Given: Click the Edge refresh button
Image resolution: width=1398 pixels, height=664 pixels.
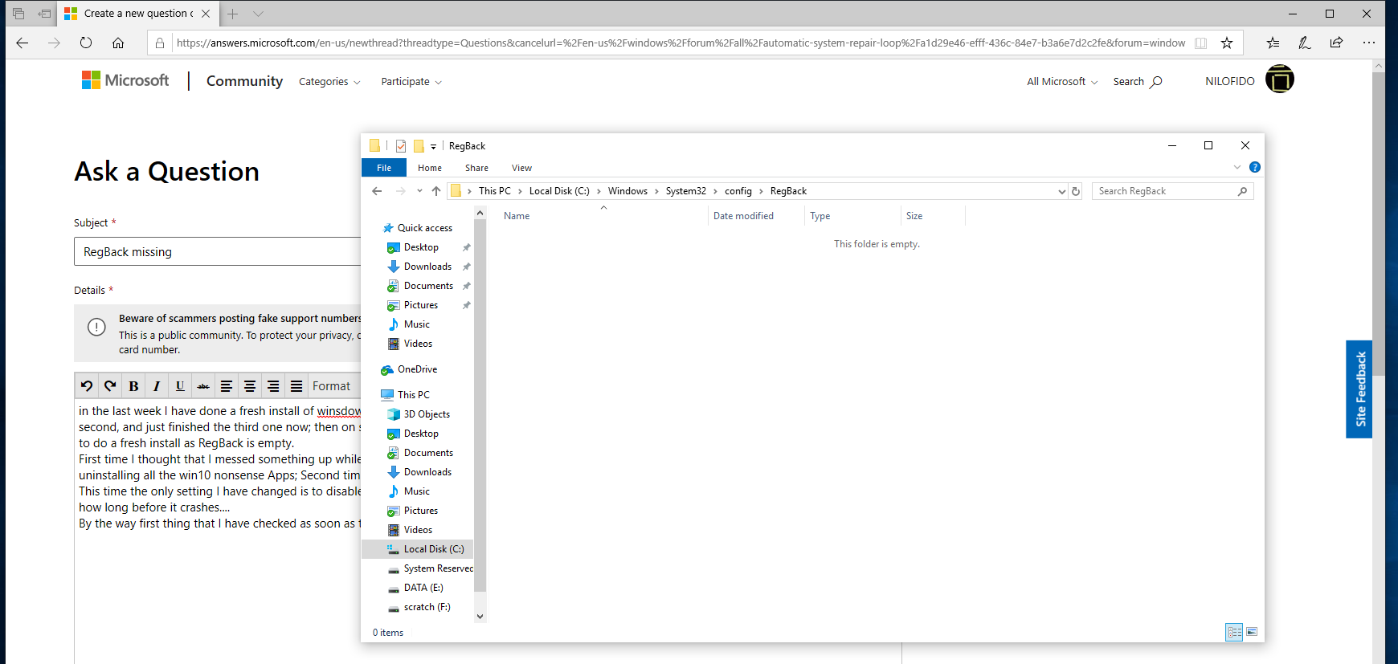Looking at the screenshot, I should point(86,43).
